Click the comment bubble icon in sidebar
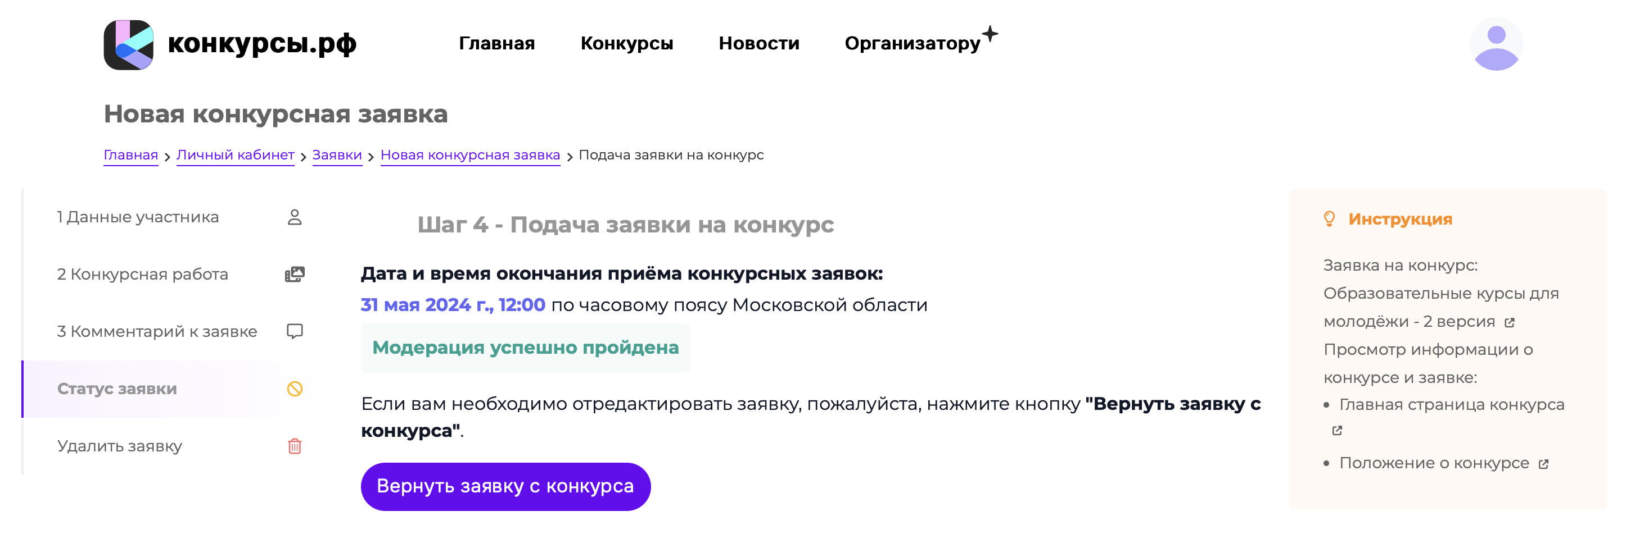 [295, 331]
